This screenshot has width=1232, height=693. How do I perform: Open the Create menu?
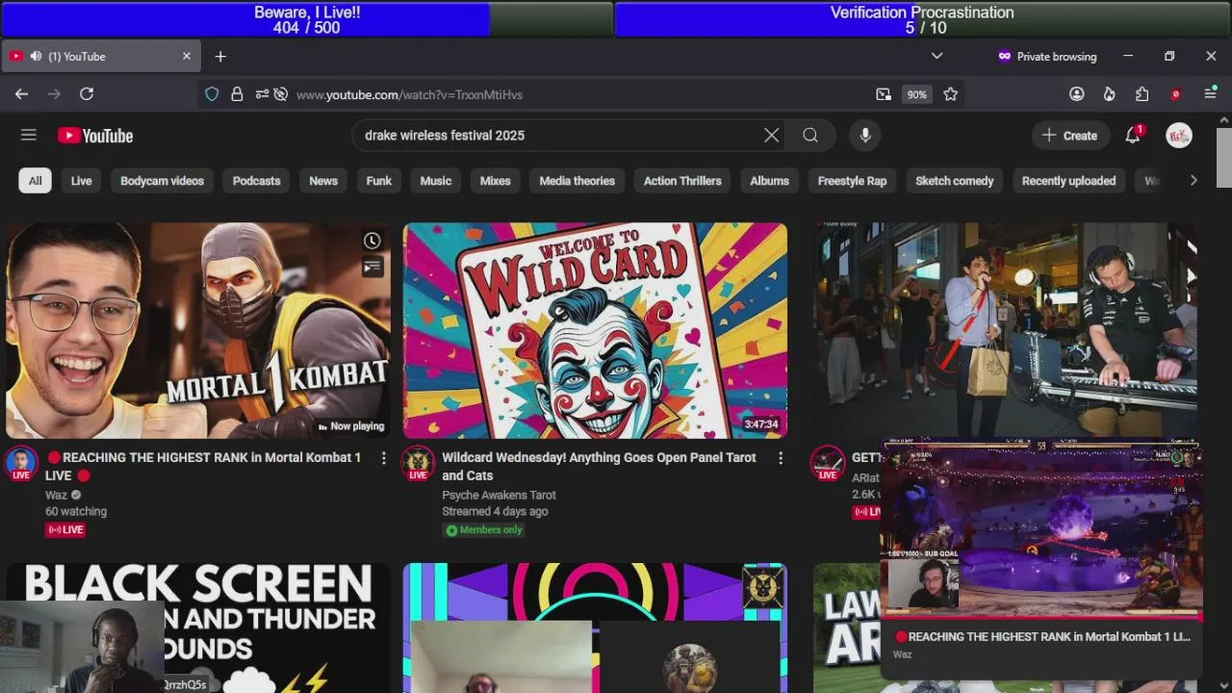[1069, 136]
